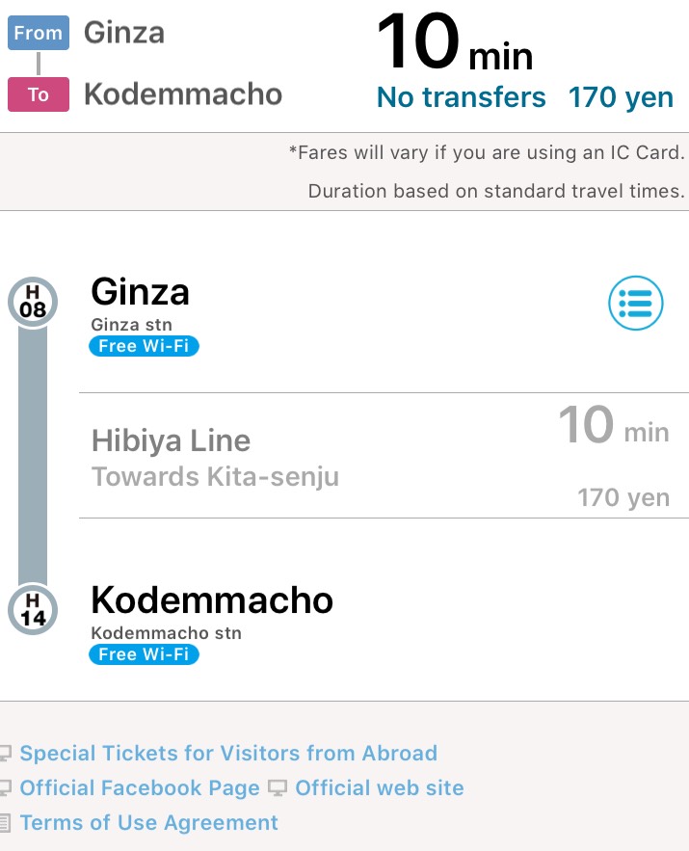Tap the Free Wi-Fi badge under Kodemmacho
This screenshot has height=851, width=689.
coord(145,654)
